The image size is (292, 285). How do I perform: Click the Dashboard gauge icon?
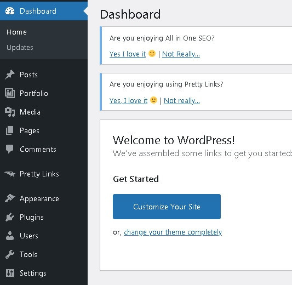[x=10, y=11]
